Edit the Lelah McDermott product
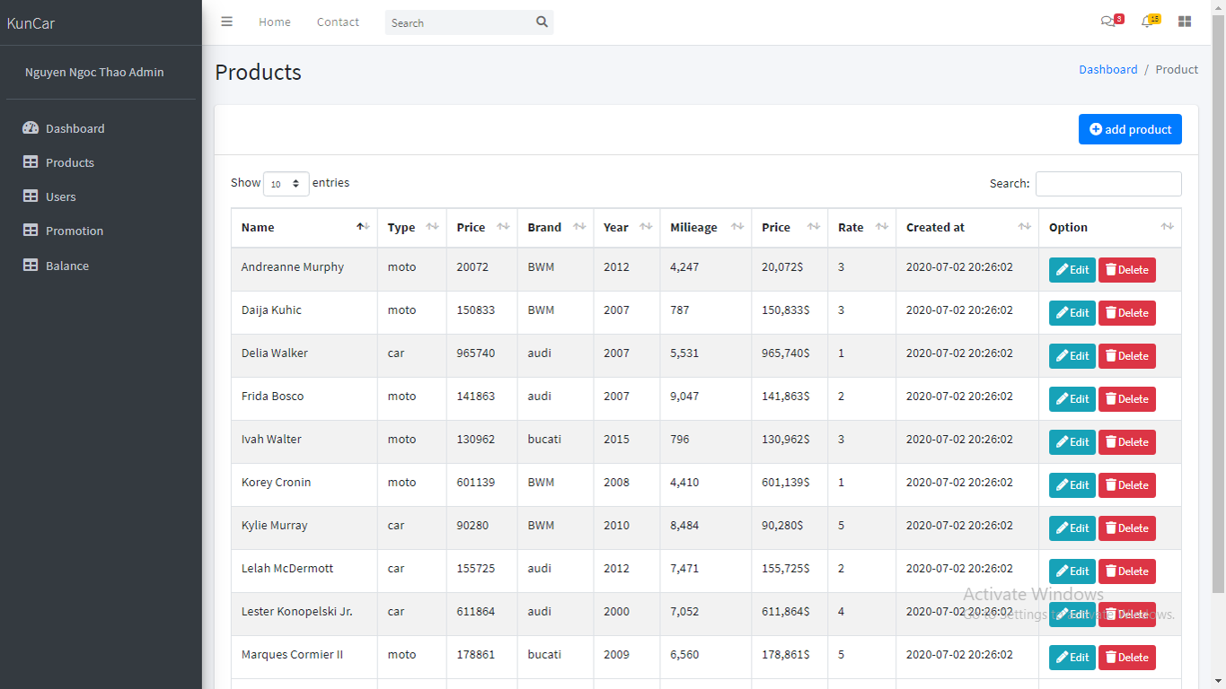This screenshot has height=689, width=1226. (1072, 571)
